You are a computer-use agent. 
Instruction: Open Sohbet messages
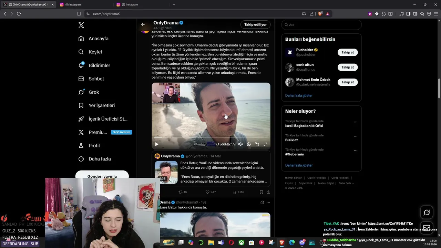[91, 79]
